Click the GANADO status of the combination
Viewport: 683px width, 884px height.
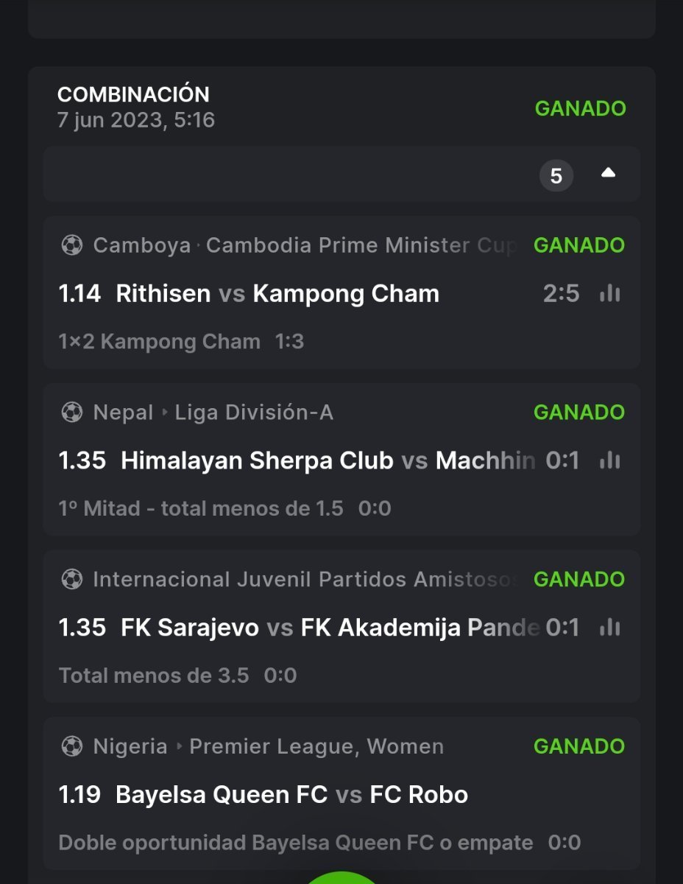tap(580, 108)
